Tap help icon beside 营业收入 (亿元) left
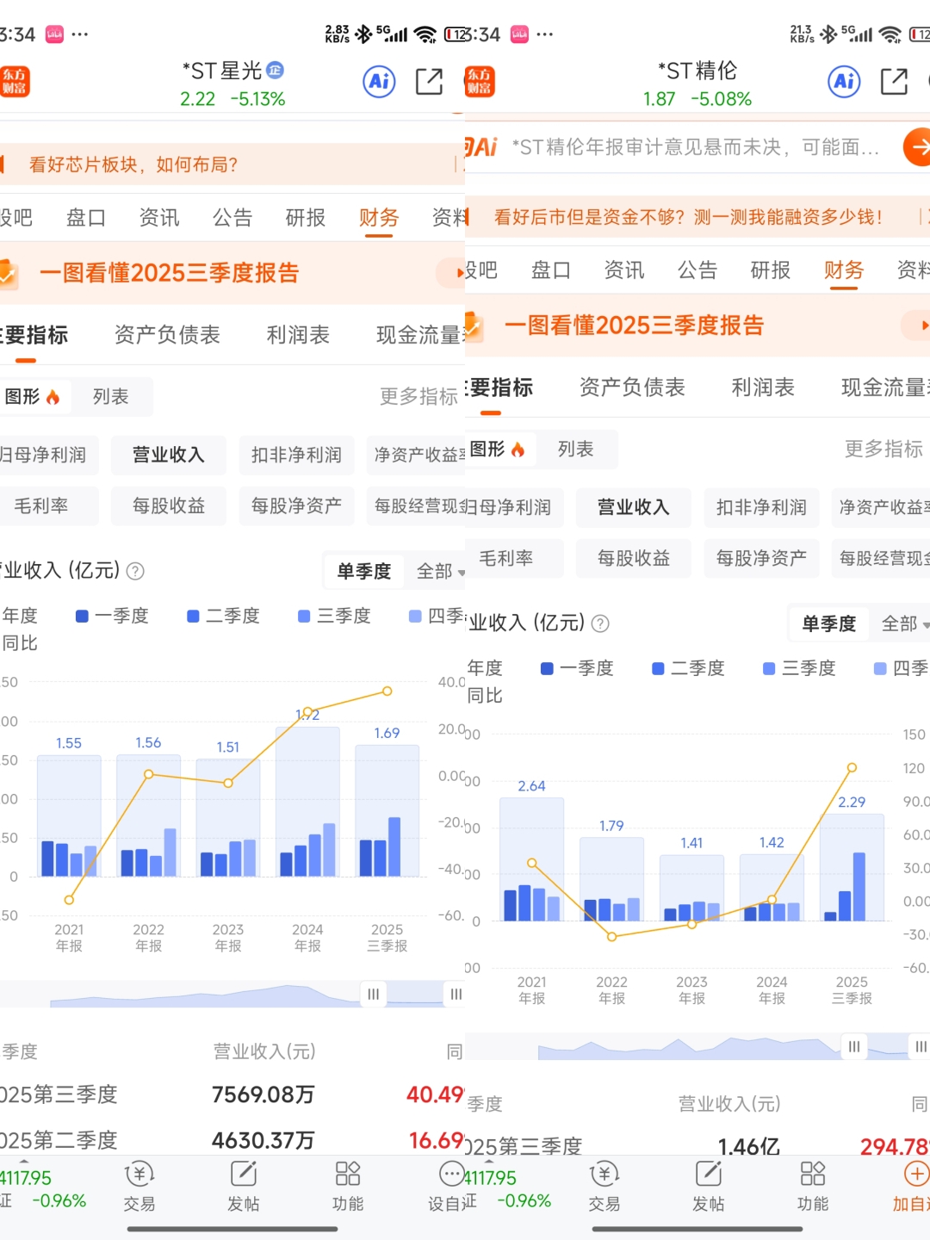This screenshot has height=1240, width=930. click(x=135, y=571)
